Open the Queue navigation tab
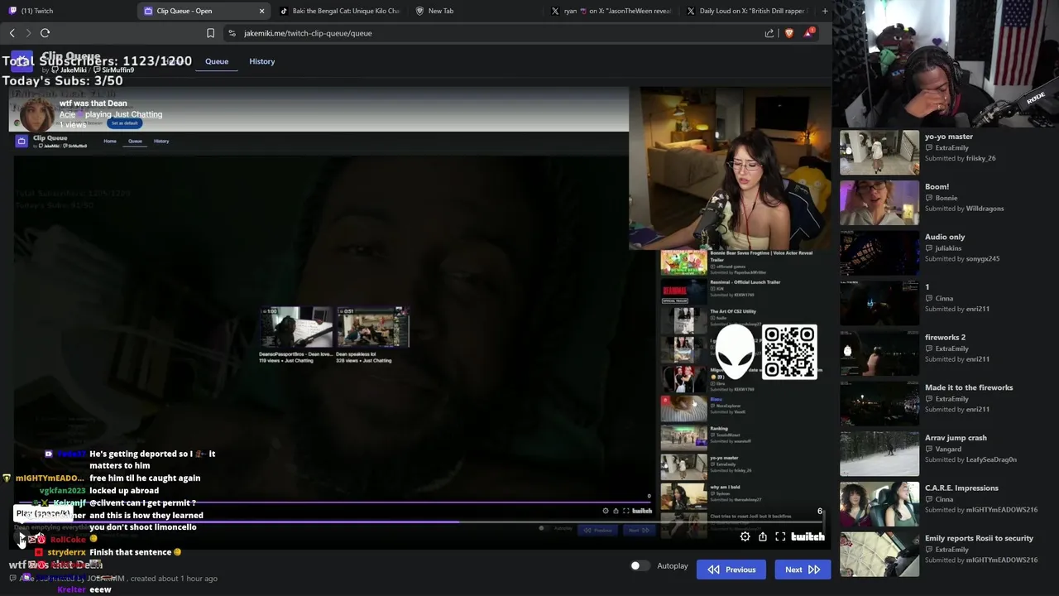Screen dimensions: 1059x596 pyautogui.click(x=217, y=61)
